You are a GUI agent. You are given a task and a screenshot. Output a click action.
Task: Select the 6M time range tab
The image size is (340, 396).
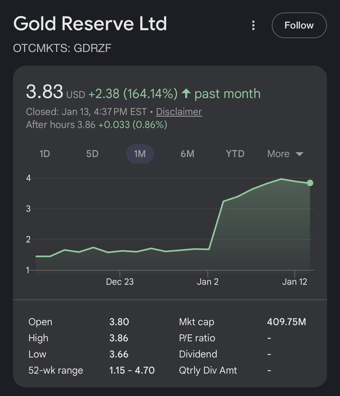[187, 154]
